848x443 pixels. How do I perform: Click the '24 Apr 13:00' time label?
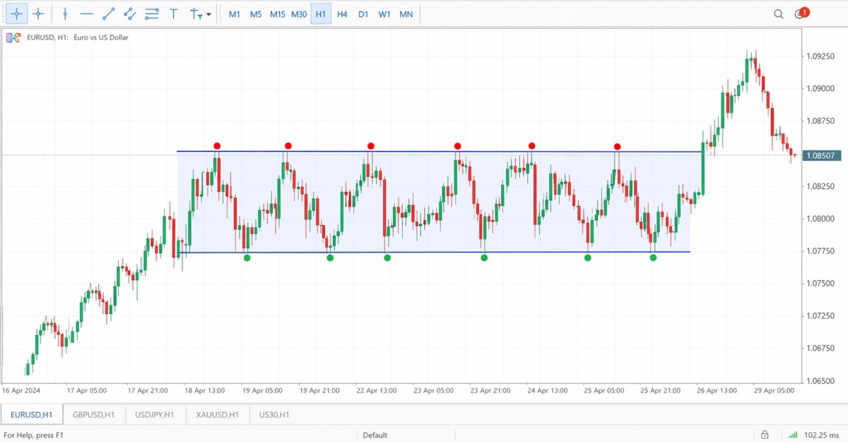(x=547, y=390)
